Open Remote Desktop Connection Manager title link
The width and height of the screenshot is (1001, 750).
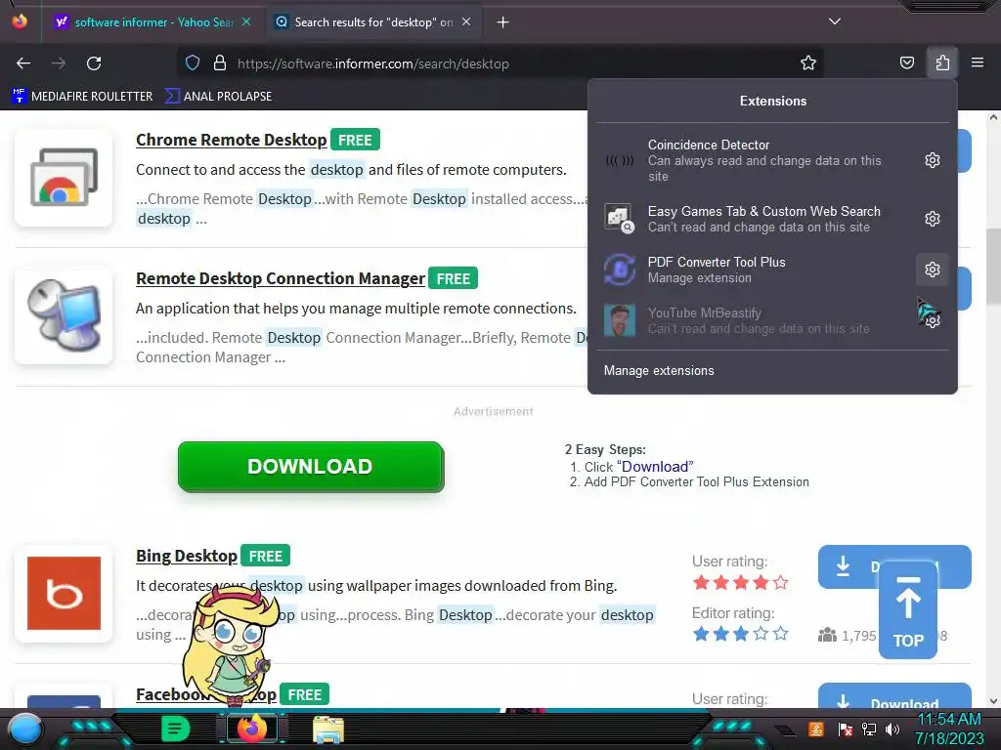point(281,278)
